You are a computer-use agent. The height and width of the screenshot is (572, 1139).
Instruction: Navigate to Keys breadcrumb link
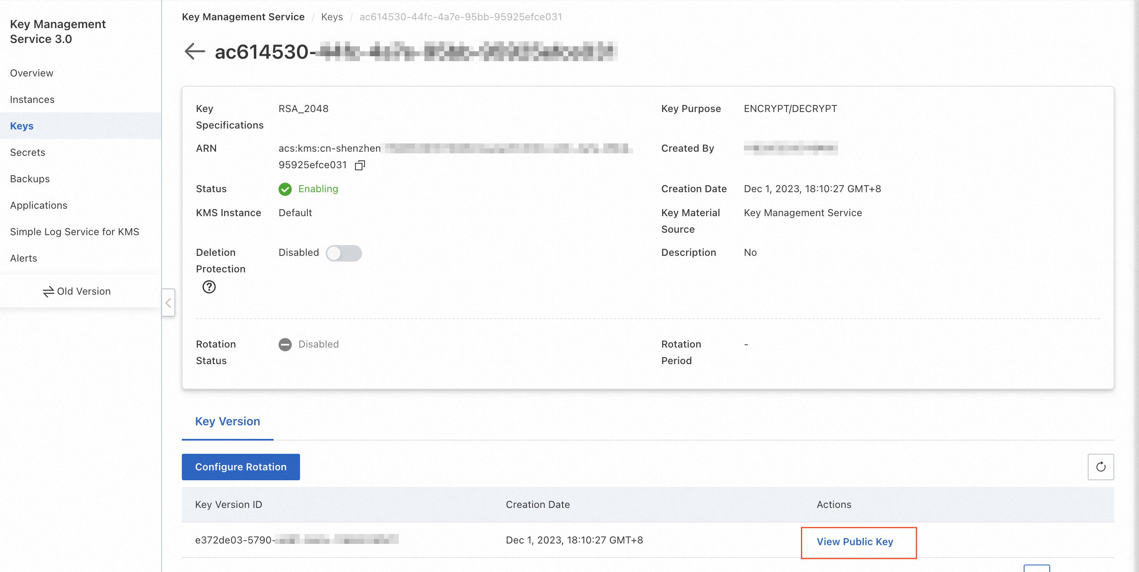331,17
